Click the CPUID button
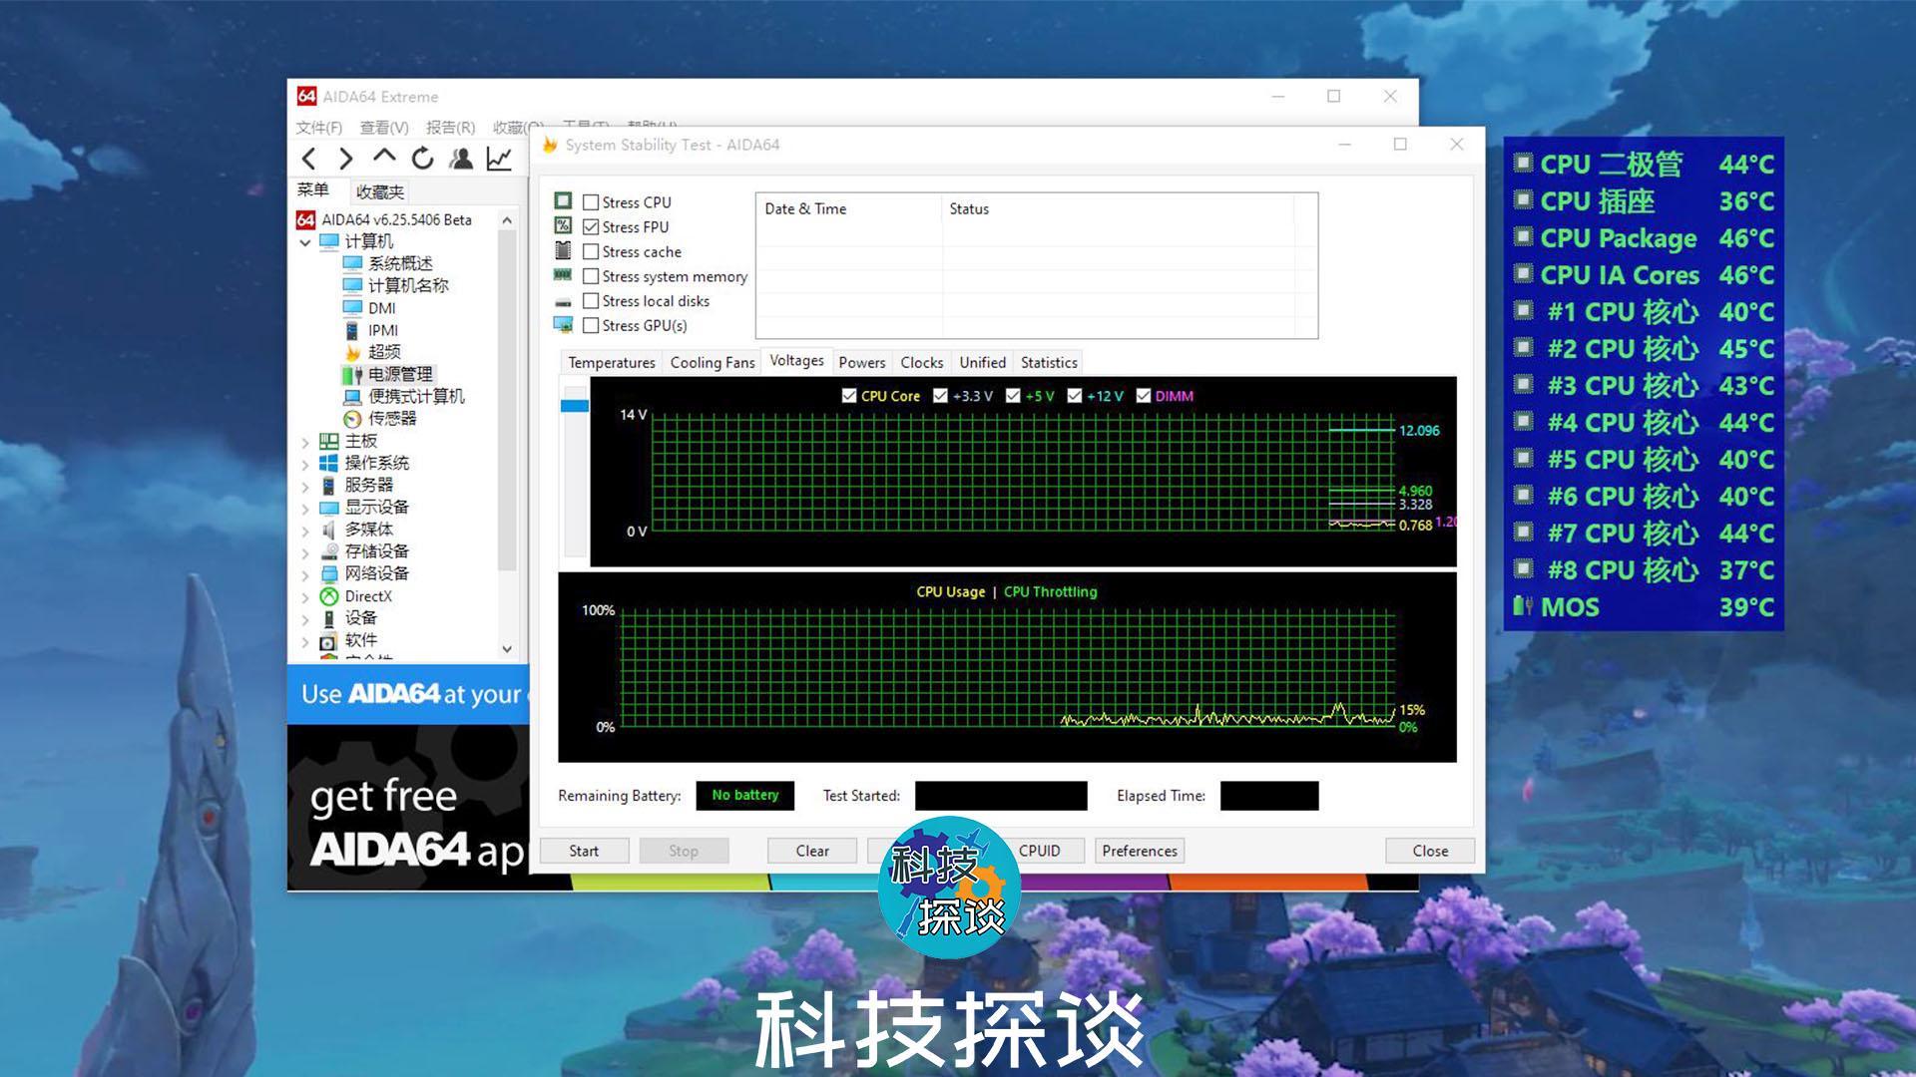This screenshot has height=1077, width=1916. pyautogui.click(x=1040, y=851)
